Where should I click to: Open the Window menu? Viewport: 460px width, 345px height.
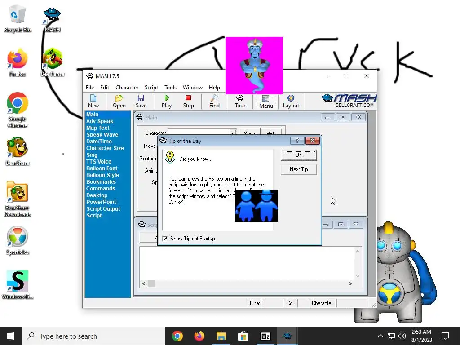[192, 88]
